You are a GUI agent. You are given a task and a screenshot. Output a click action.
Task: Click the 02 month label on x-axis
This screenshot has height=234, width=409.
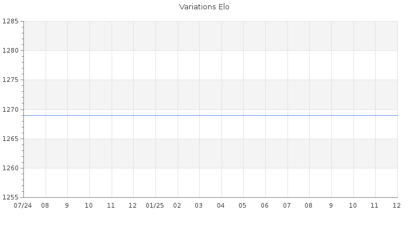point(177,206)
